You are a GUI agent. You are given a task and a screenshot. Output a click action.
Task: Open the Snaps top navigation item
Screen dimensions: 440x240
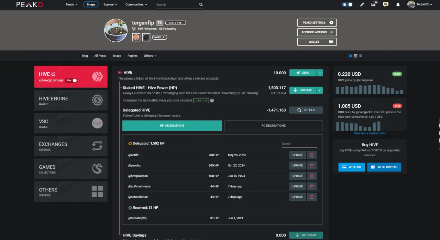click(91, 4)
